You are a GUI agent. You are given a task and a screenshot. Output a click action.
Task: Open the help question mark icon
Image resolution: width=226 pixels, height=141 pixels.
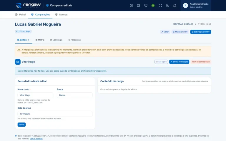131,6
